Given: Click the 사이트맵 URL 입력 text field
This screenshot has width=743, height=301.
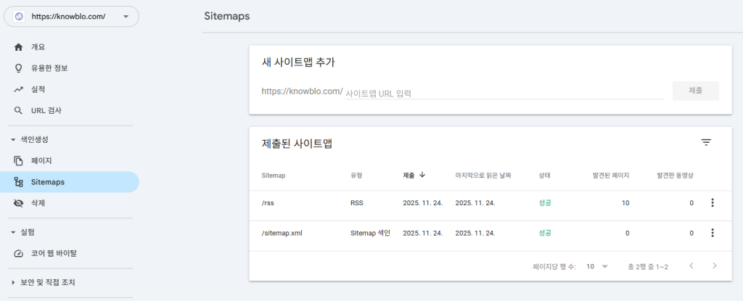Looking at the screenshot, I should click(x=504, y=93).
